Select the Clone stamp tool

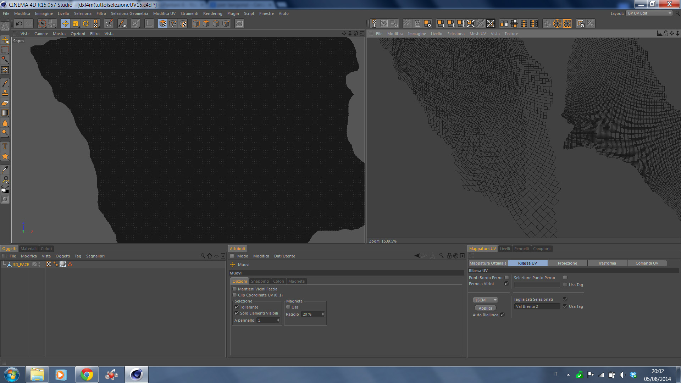[x=5, y=93]
